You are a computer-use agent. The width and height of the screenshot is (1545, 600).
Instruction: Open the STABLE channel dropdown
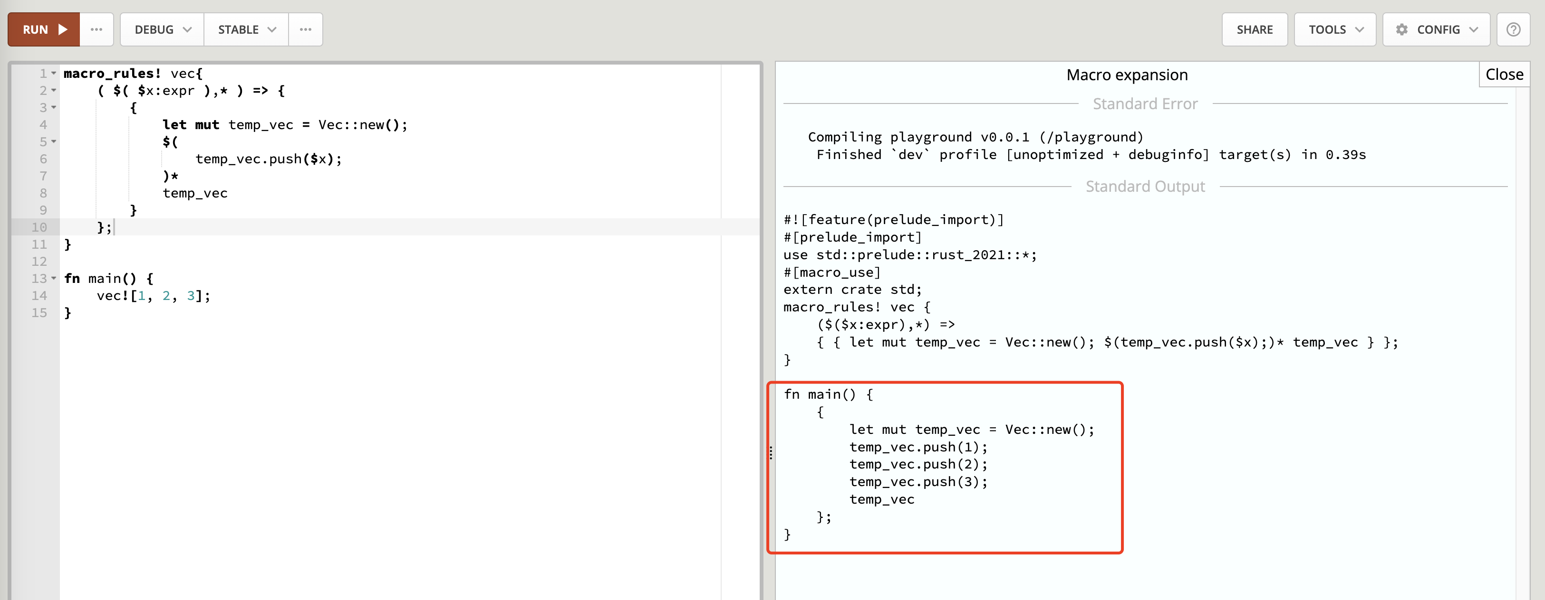[246, 29]
